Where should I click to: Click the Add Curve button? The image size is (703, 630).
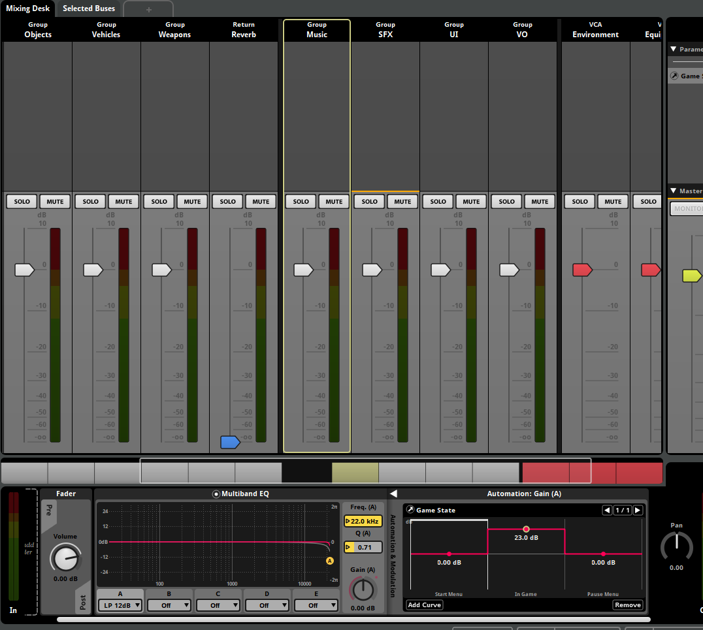point(425,605)
